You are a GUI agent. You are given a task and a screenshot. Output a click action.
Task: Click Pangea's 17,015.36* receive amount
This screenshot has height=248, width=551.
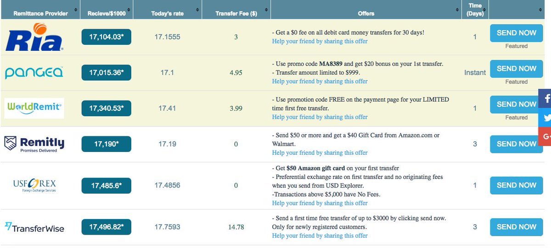[107, 72]
